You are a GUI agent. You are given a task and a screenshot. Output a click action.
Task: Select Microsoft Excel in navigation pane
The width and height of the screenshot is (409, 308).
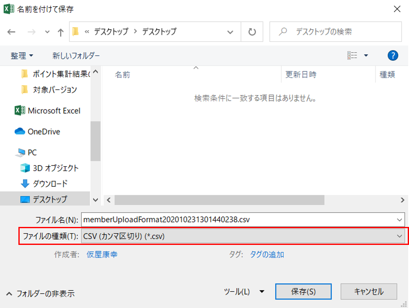tap(54, 111)
